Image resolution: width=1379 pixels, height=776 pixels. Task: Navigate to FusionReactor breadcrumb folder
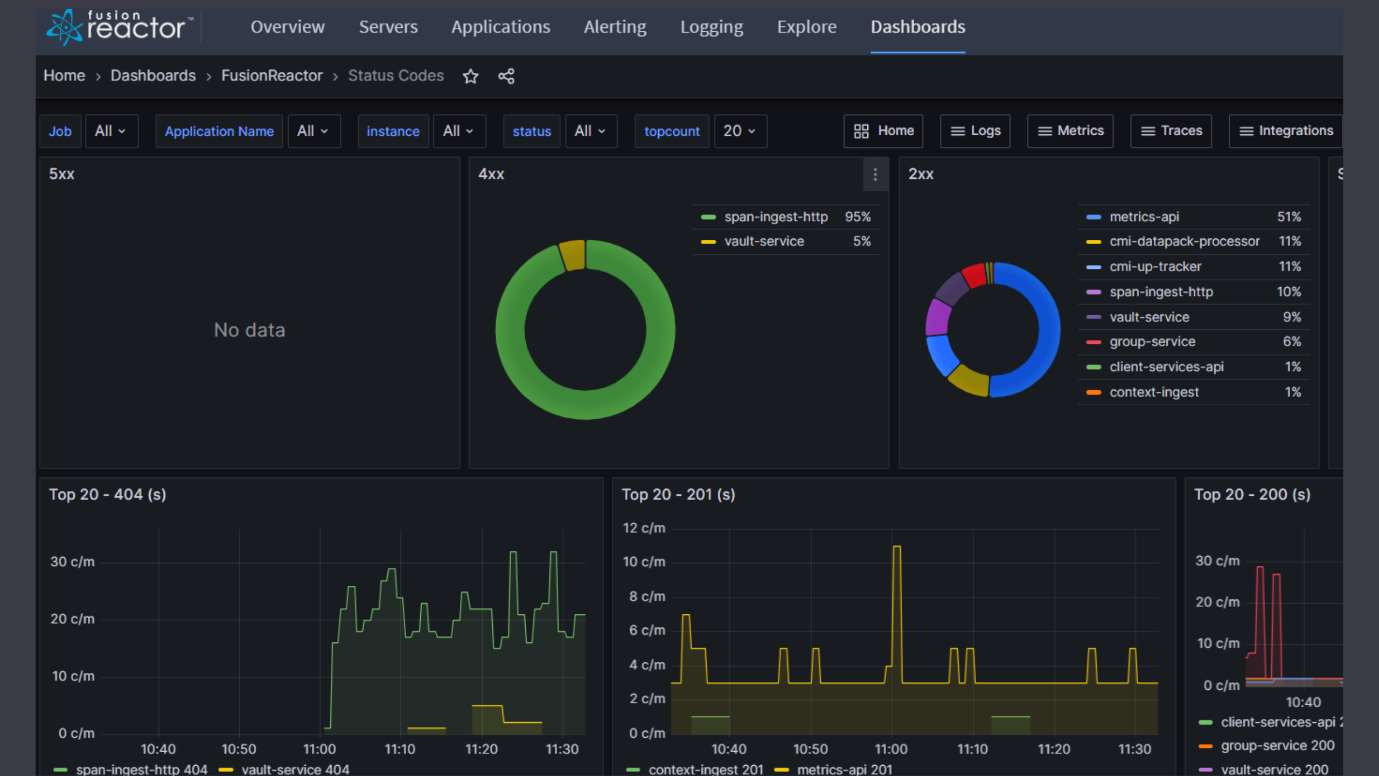click(x=271, y=75)
